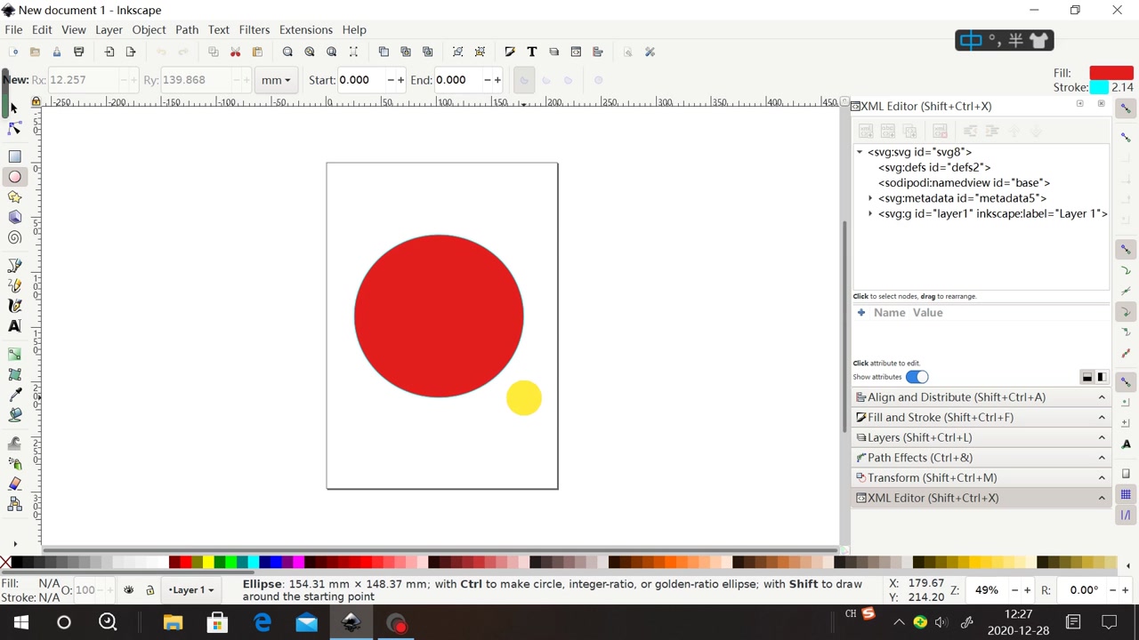Toggle the Enable snapping button
The width and height of the screenshot is (1139, 640).
click(x=1126, y=108)
